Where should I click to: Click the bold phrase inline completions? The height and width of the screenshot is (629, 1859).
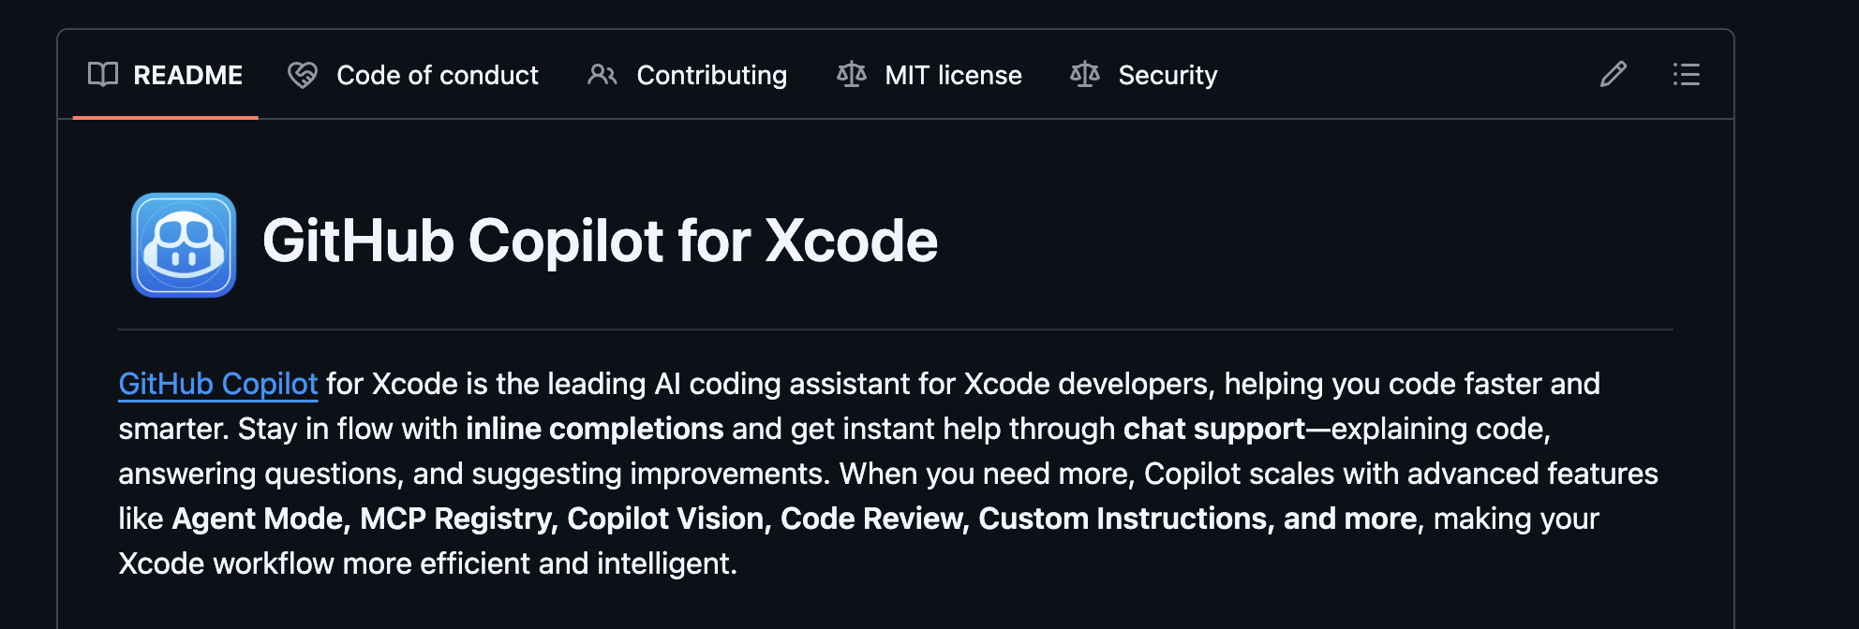[594, 428]
